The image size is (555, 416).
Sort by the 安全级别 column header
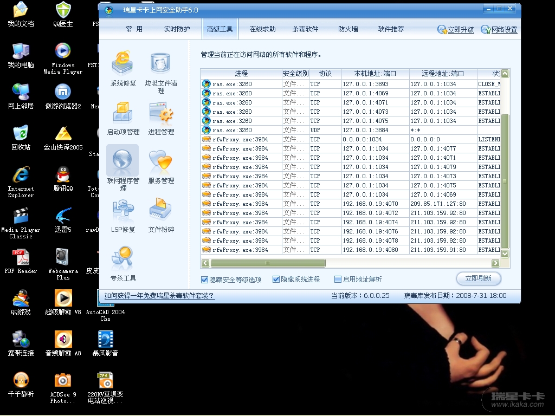click(x=295, y=74)
